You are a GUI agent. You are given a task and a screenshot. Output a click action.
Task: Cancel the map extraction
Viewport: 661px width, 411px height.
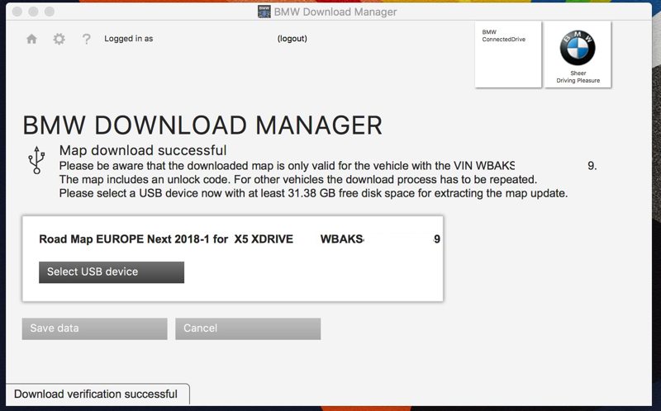point(248,328)
